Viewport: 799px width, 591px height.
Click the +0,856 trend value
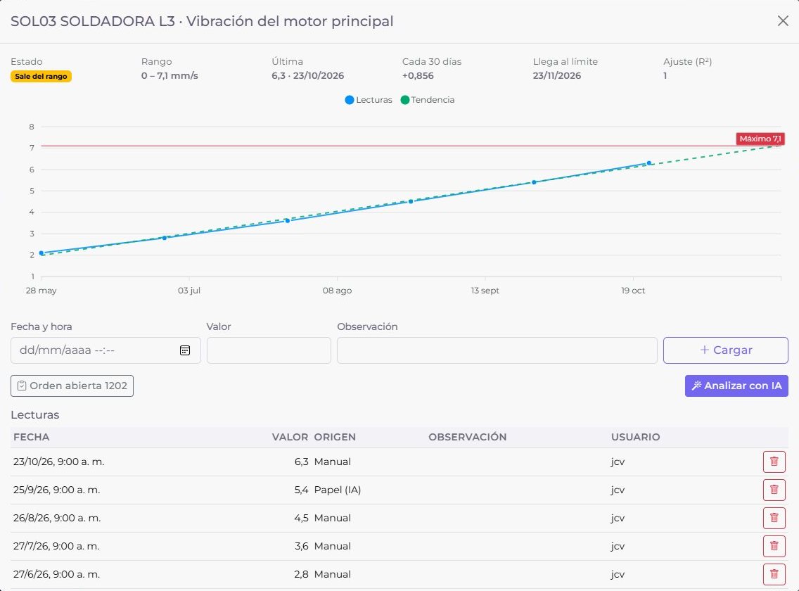coord(418,76)
